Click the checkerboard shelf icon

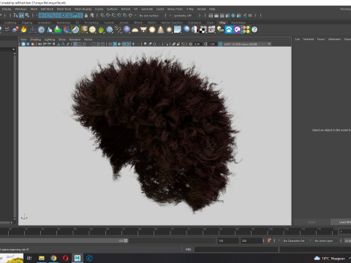(203, 30)
